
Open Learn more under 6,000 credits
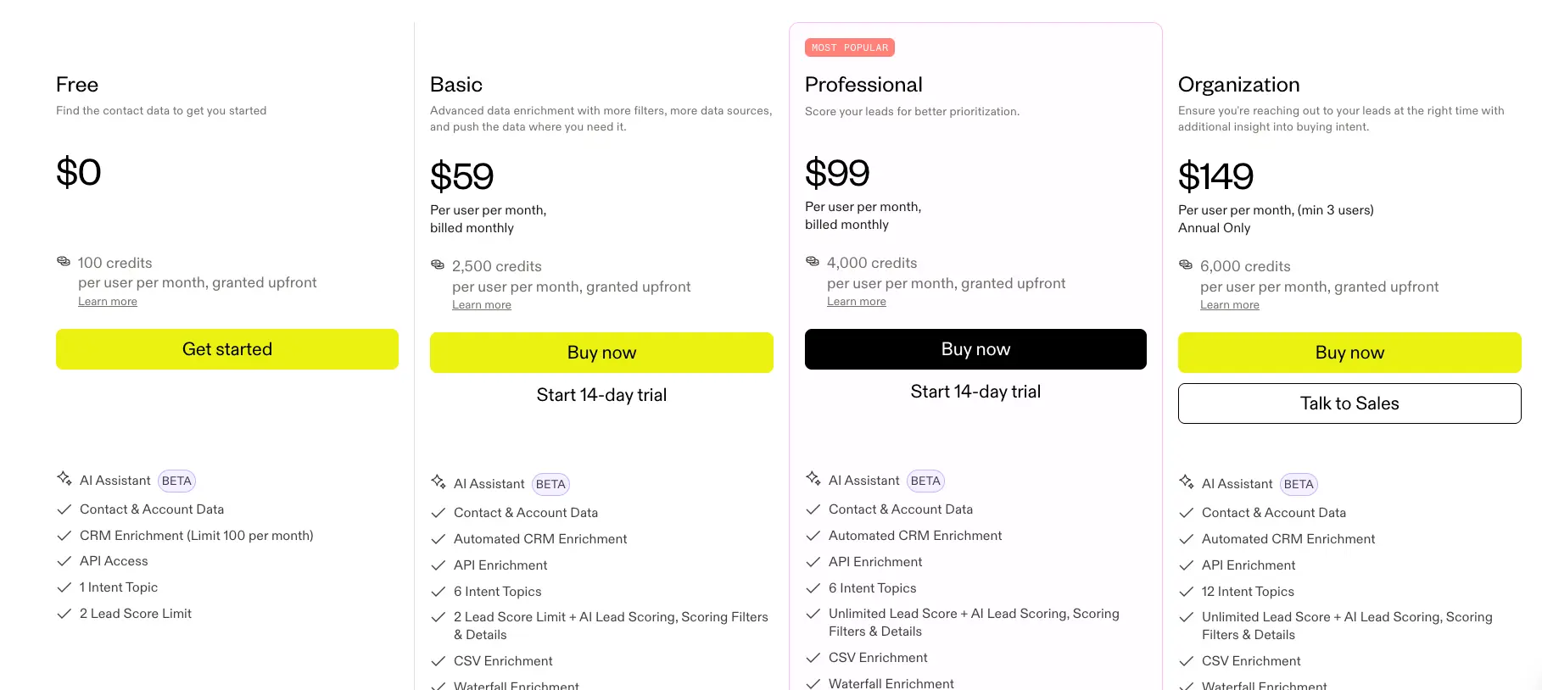click(x=1230, y=305)
